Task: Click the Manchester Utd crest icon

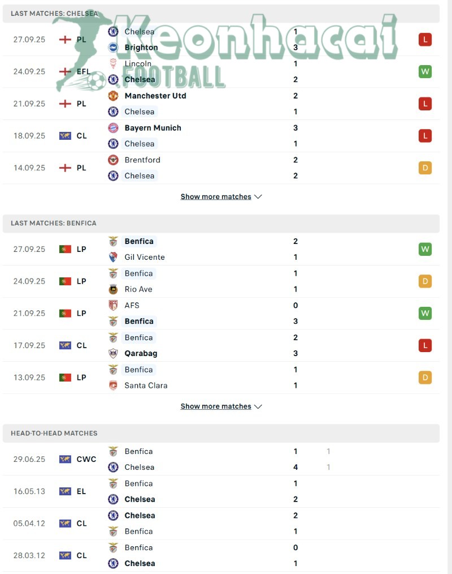Action: 113,96
